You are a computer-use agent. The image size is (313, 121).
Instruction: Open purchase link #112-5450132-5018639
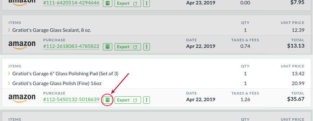tap(71, 100)
